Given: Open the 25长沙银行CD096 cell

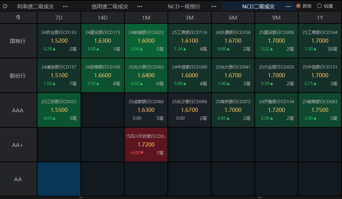Looking at the screenshot, I should coord(189,110).
